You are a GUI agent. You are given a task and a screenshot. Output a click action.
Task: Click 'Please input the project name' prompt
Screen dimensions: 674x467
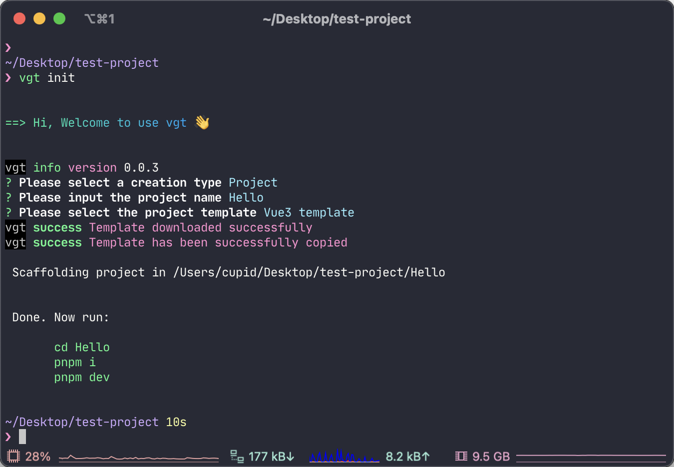coord(120,198)
